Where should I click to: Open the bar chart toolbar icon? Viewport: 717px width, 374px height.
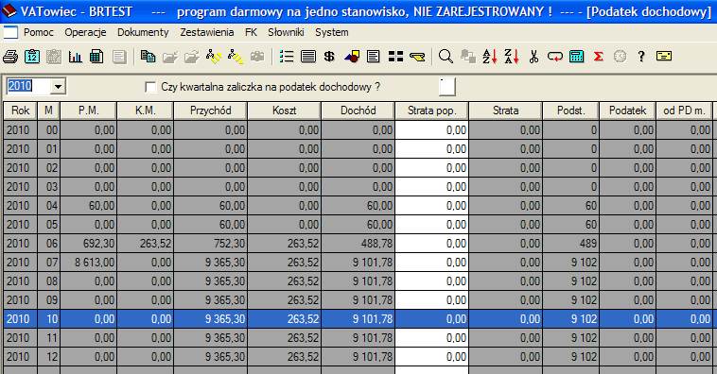tap(75, 57)
